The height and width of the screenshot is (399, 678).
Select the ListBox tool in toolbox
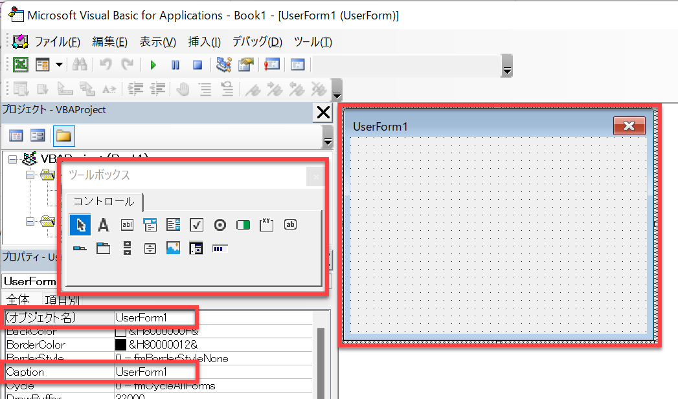coord(174,225)
